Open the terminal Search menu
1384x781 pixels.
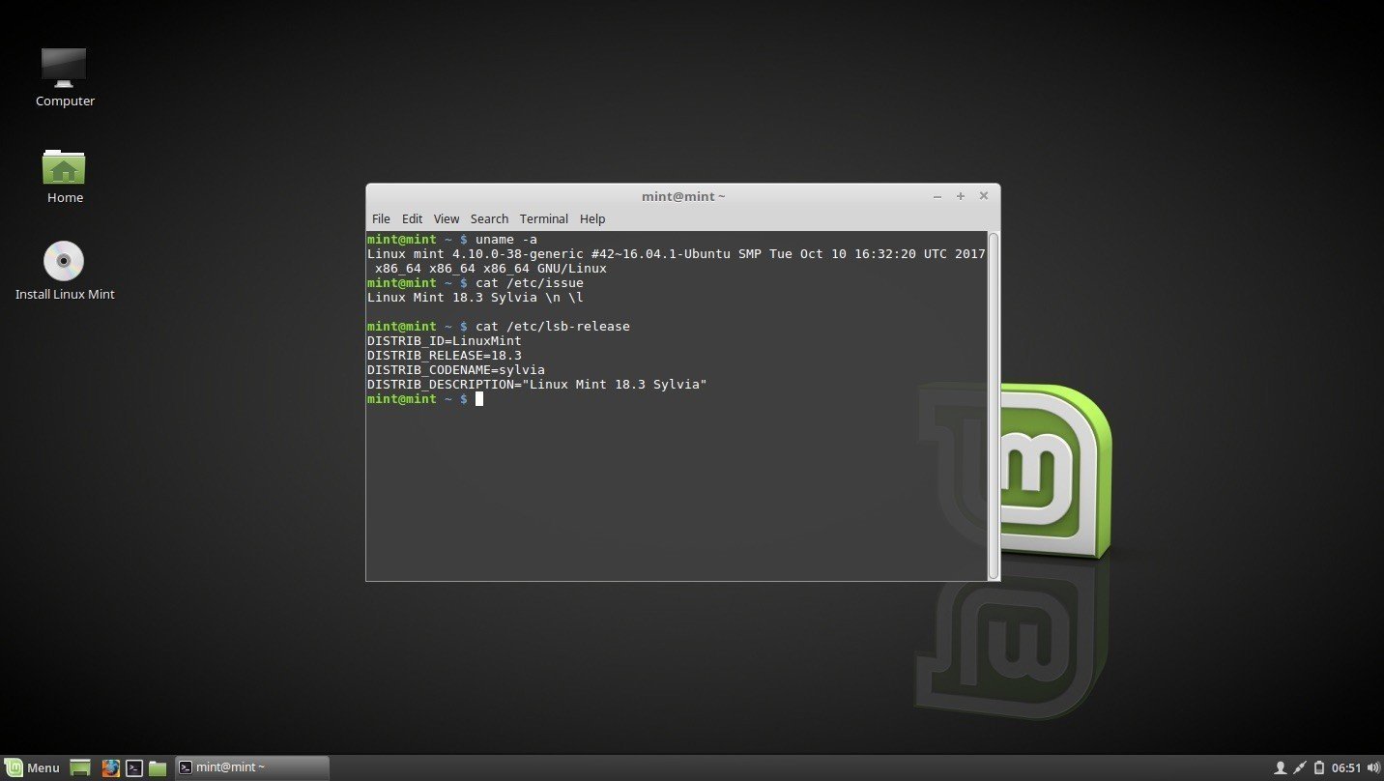489,218
